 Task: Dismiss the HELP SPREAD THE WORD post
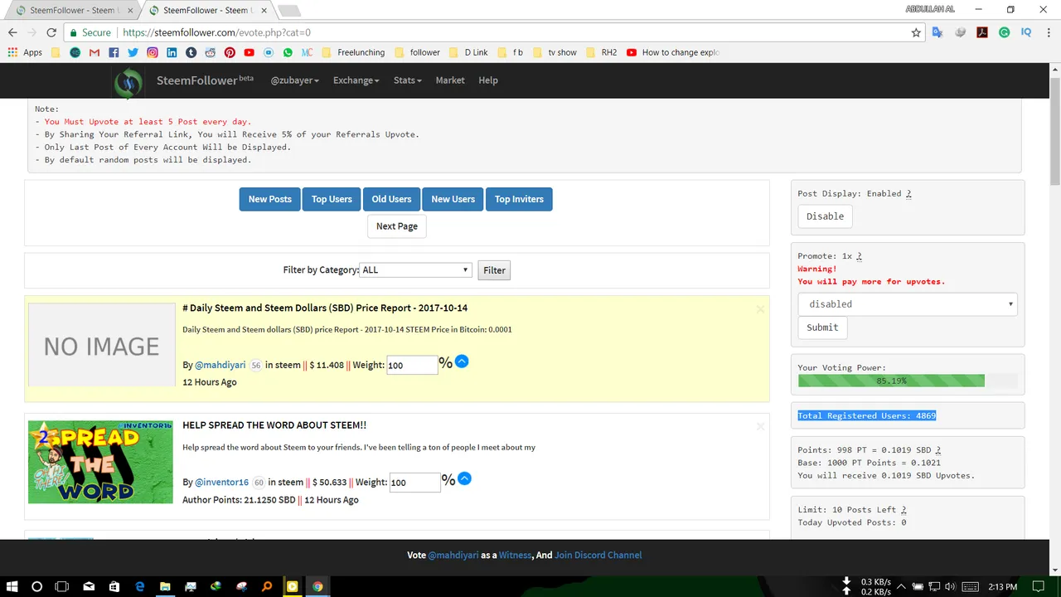pyautogui.click(x=759, y=427)
